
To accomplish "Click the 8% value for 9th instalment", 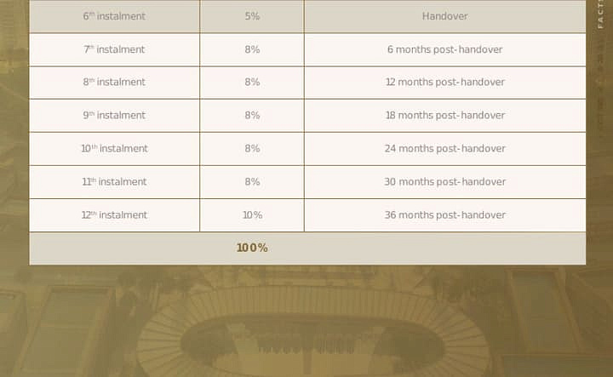I will tap(252, 115).
